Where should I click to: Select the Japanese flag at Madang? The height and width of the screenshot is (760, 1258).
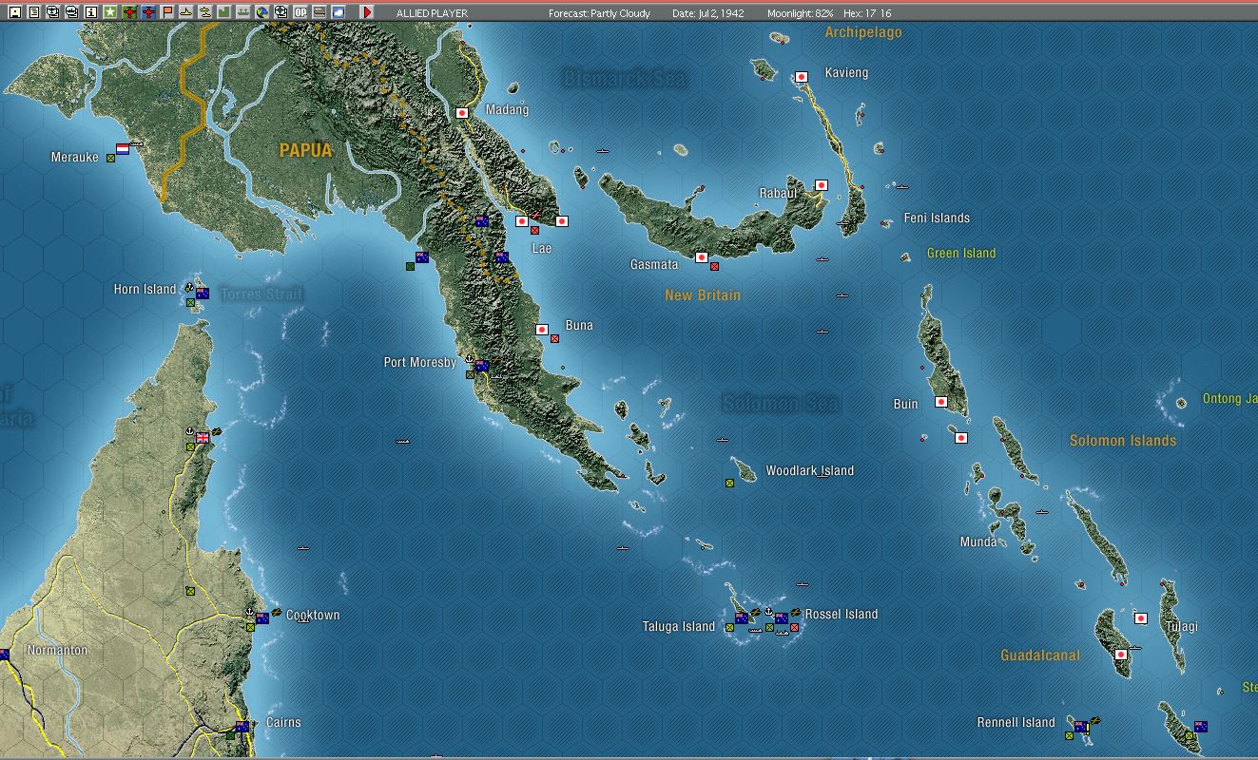[x=462, y=113]
